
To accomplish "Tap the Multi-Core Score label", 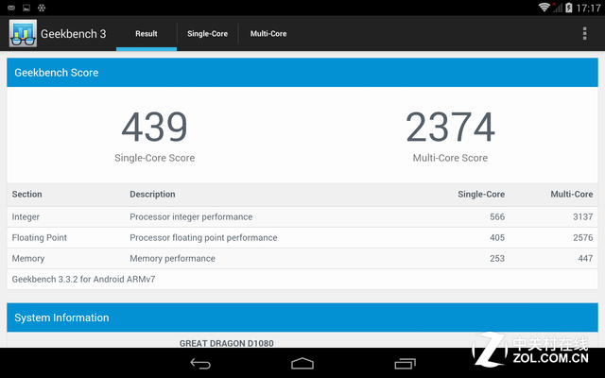I will (x=450, y=158).
